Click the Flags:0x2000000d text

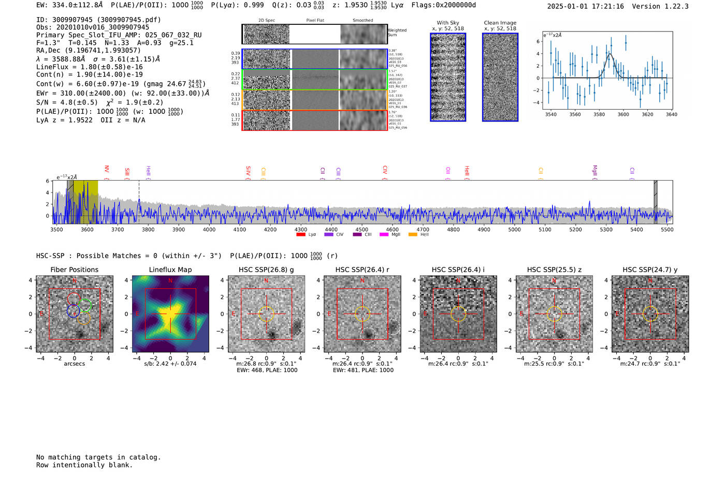(x=444, y=5)
